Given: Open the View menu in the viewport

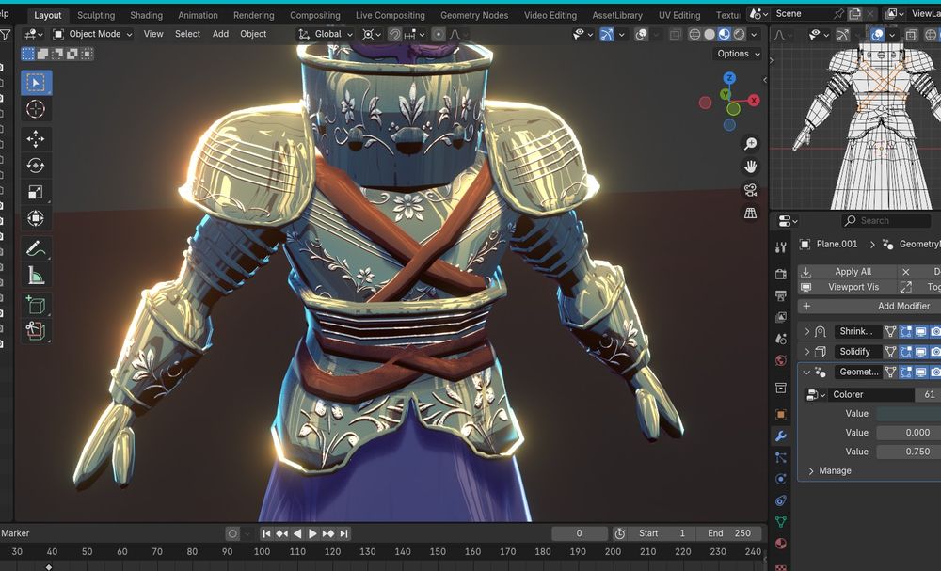Looking at the screenshot, I should (153, 34).
